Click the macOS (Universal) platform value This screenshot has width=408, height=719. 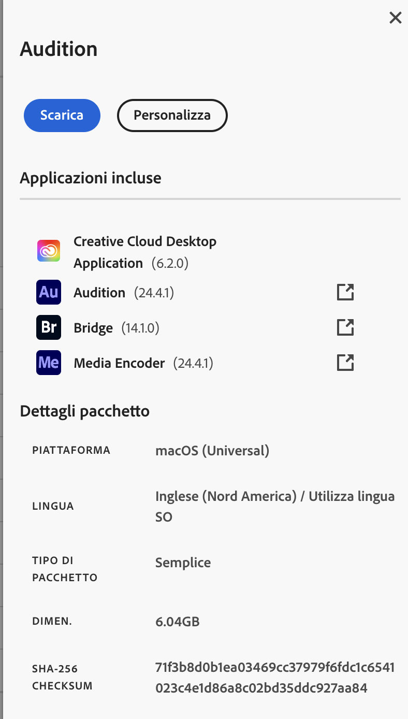212,451
